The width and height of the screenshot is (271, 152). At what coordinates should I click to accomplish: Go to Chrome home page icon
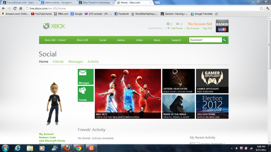(x=21, y=8)
